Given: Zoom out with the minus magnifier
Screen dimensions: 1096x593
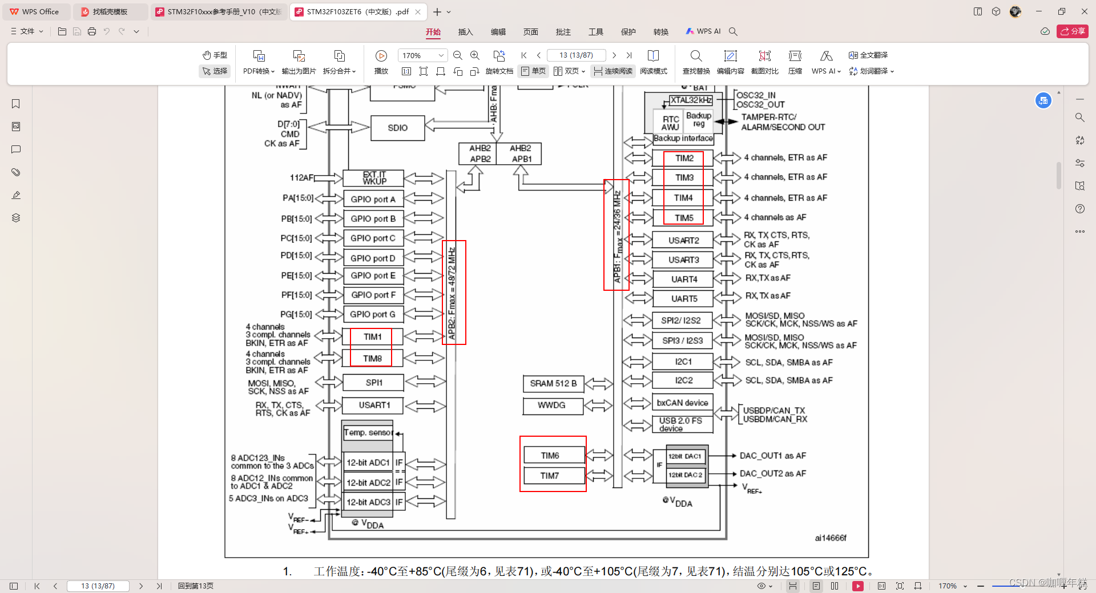Looking at the screenshot, I should 458,55.
